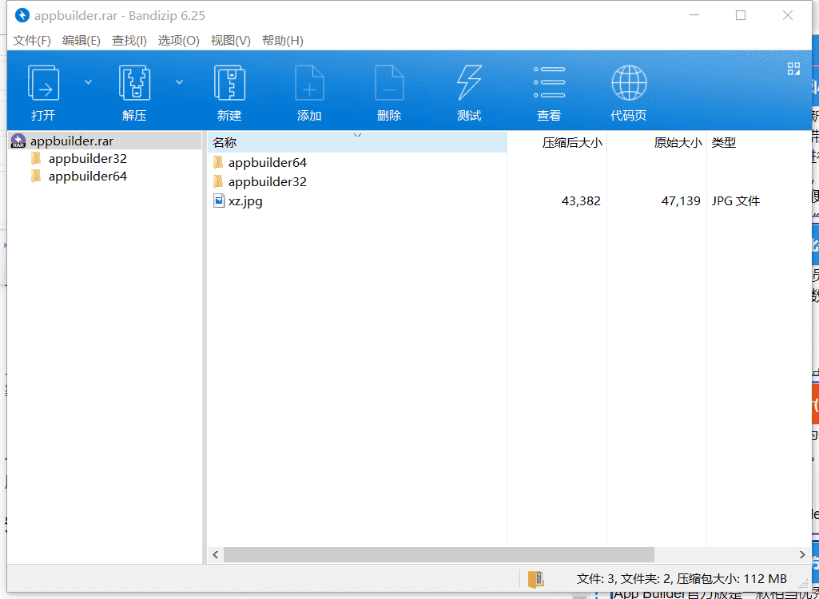Click the 'JPG 文件' type cell

tap(735, 201)
